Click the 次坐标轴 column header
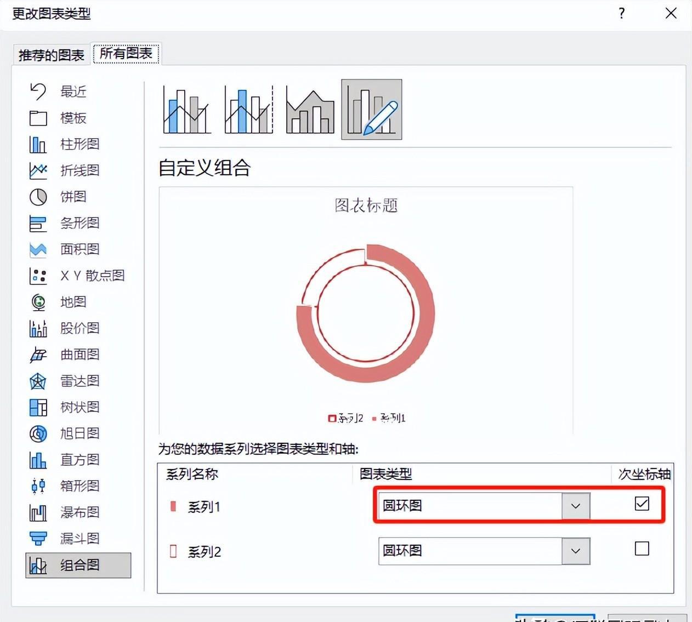The height and width of the screenshot is (622, 692). coord(644,474)
